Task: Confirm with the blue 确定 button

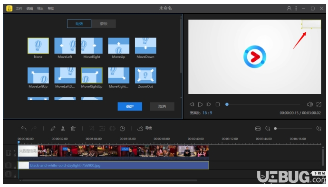Action: (130, 107)
